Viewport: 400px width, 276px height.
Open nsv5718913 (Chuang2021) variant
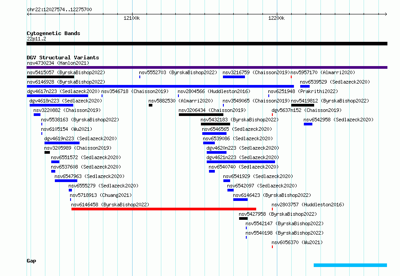point(101,195)
